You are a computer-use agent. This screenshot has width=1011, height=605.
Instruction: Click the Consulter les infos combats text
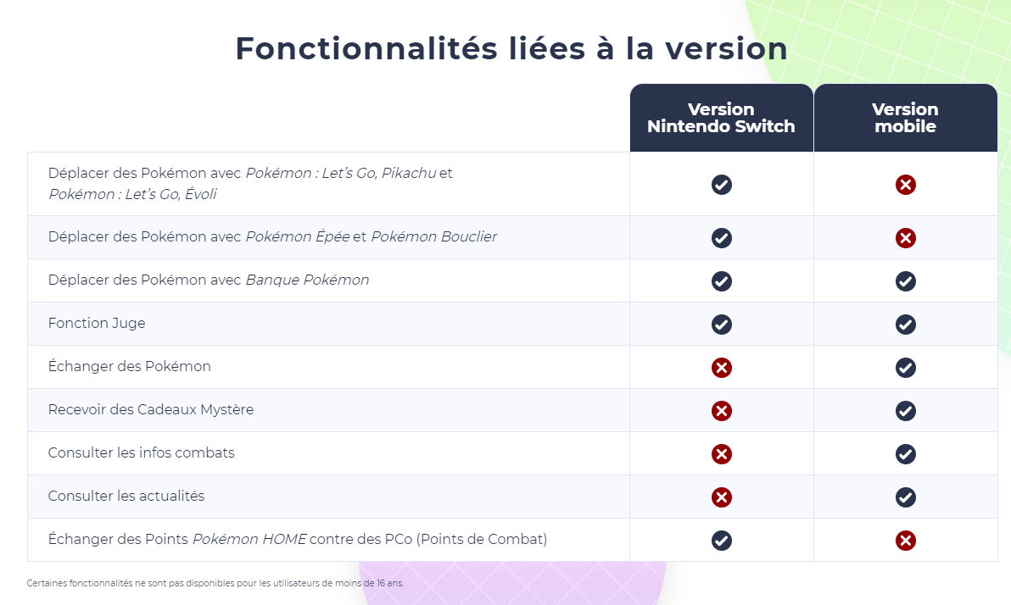(x=141, y=453)
